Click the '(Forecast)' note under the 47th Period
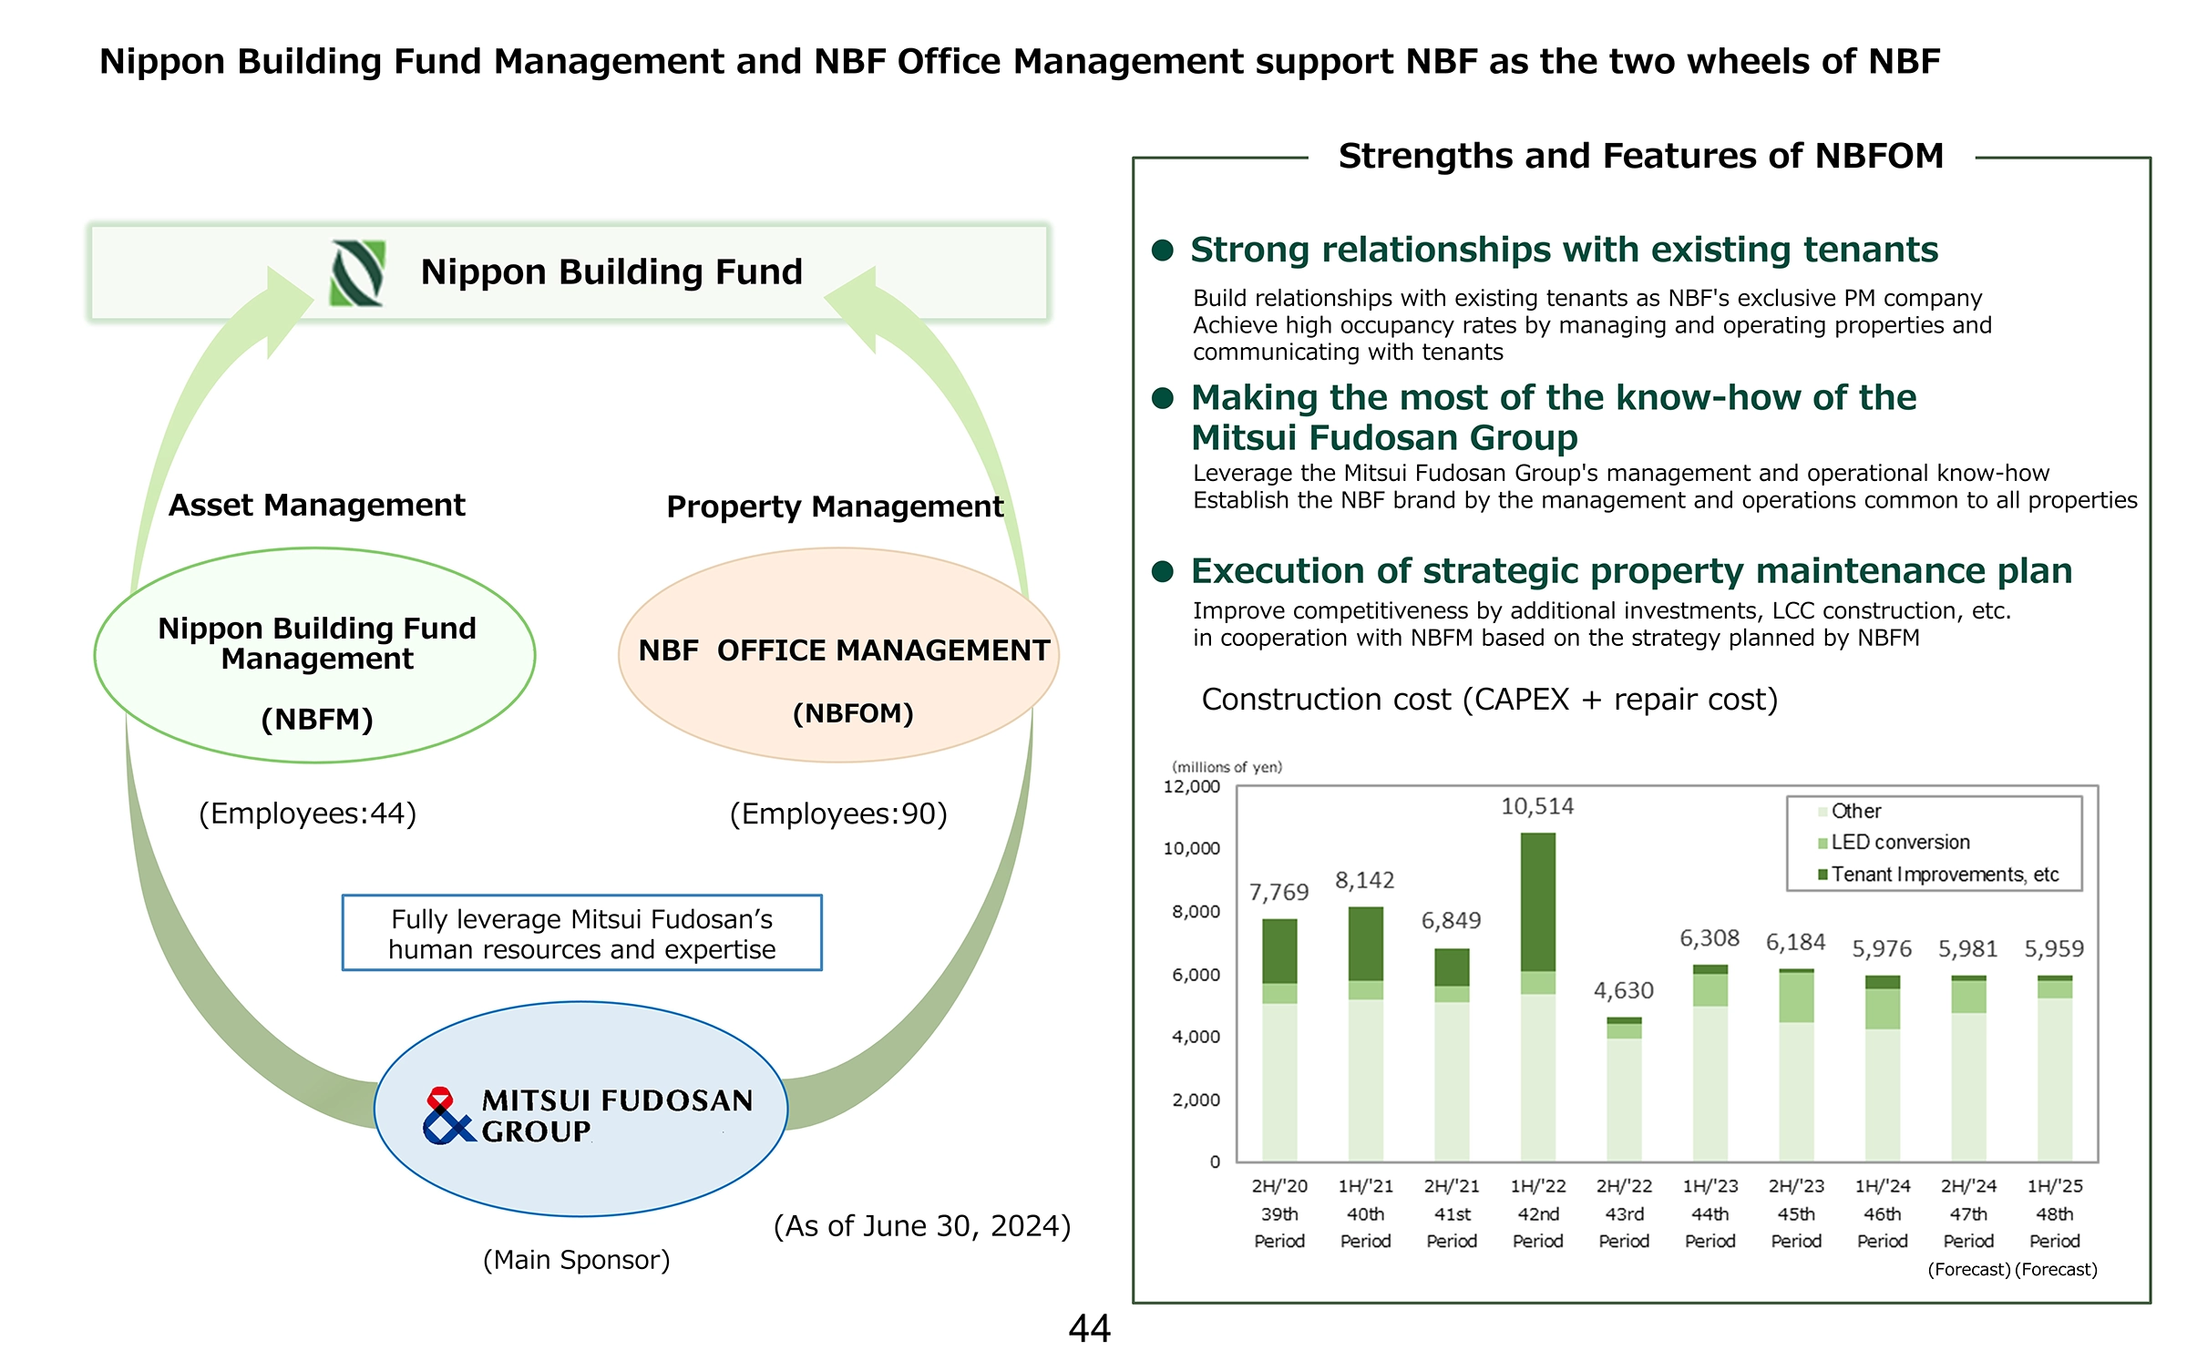2187x1361 pixels. pos(1969,1270)
